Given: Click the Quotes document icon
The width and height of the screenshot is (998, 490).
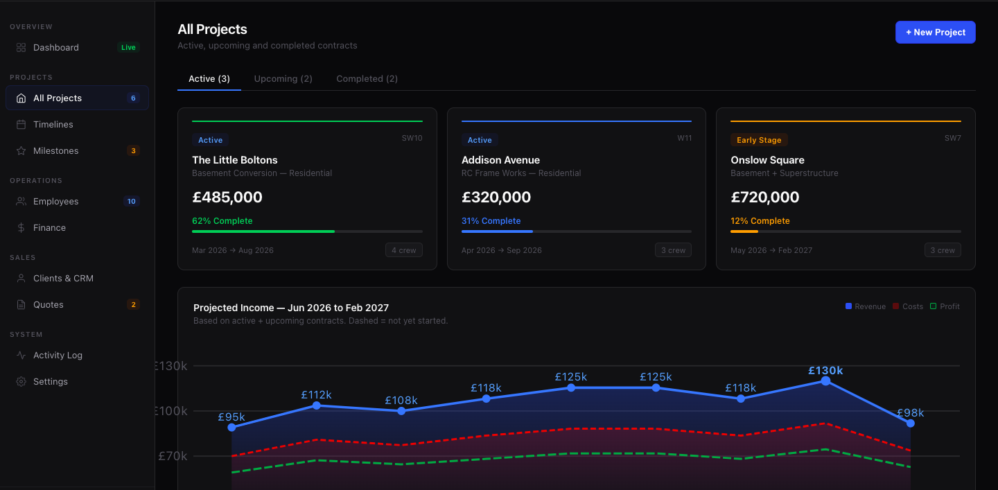Looking at the screenshot, I should 21,305.
